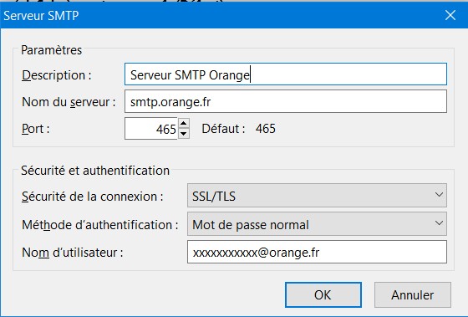This screenshot has height=317, width=468.
Task: Focus the Description text field
Action: point(286,74)
